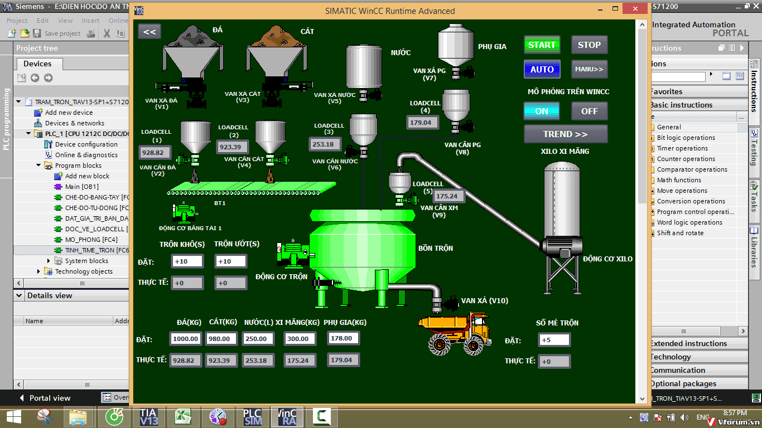This screenshot has height=428, width=762.
Task: Click the batch count set field +5
Action: pos(554,340)
